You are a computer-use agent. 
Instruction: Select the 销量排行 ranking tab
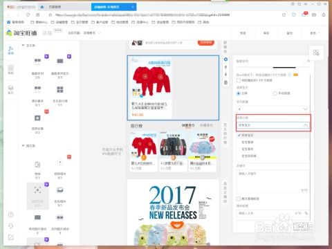pos(188,125)
